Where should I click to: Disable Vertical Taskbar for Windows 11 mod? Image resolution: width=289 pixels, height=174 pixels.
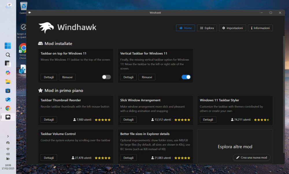[186, 77]
